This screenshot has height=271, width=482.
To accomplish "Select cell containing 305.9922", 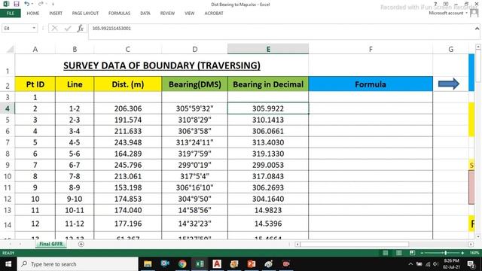I will click(268, 108).
